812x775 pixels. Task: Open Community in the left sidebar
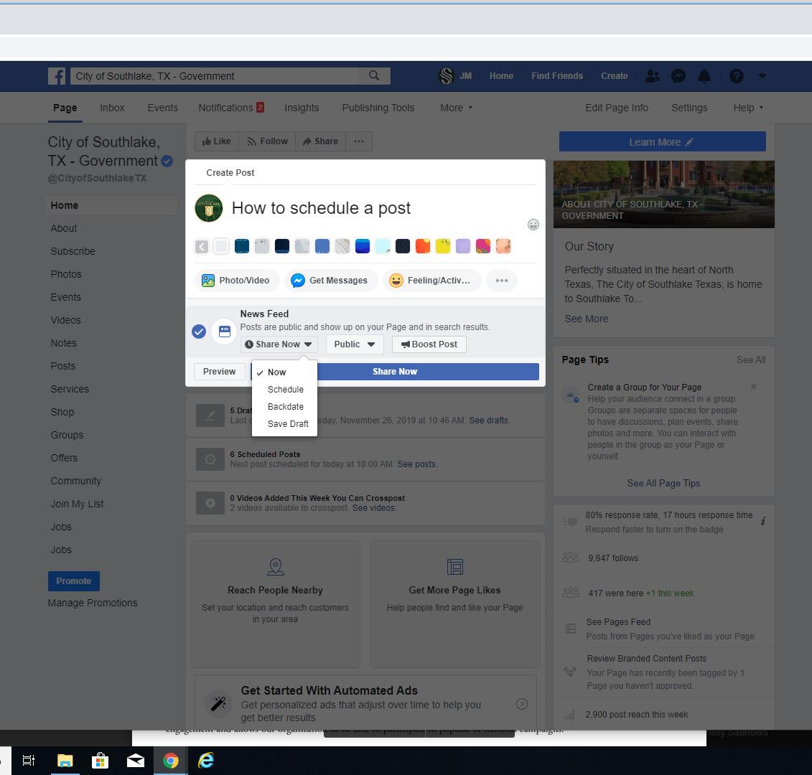(75, 481)
